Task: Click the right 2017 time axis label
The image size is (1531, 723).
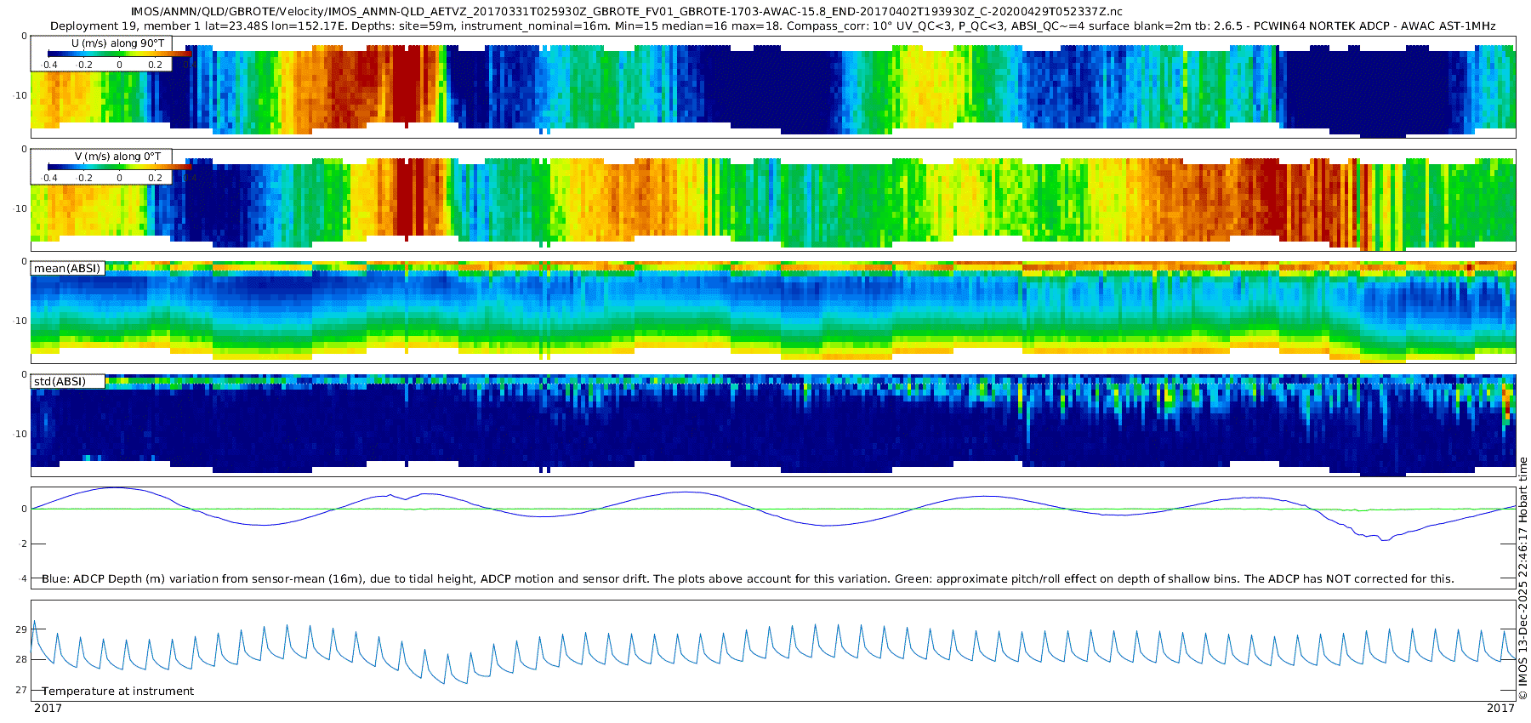Action: (x=1500, y=709)
